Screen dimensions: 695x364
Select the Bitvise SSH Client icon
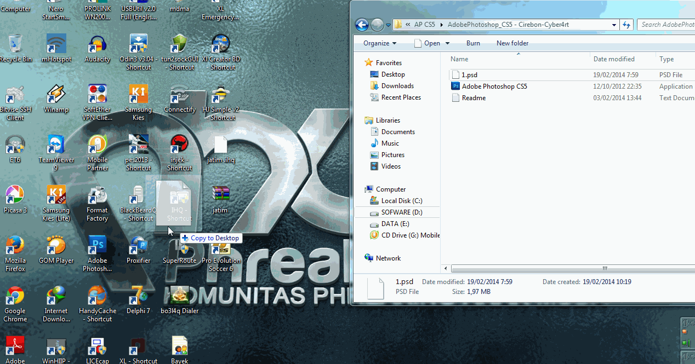coord(15,103)
